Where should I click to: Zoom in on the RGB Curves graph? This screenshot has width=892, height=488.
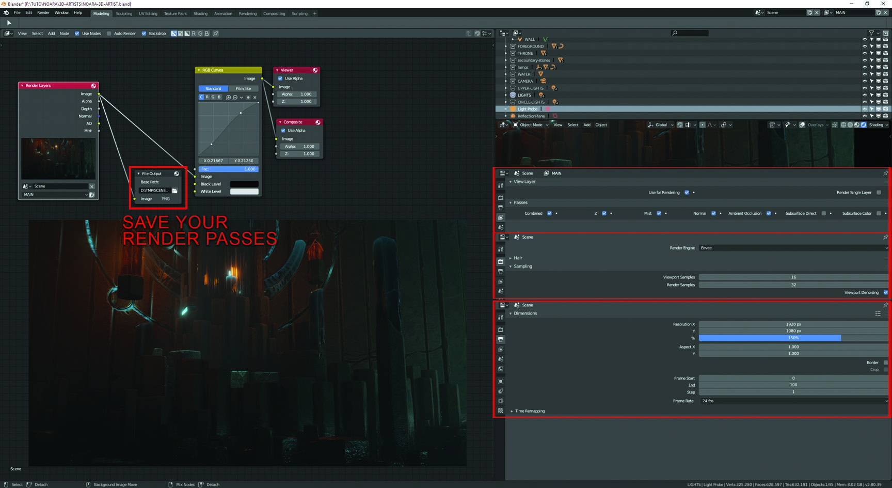(x=228, y=97)
